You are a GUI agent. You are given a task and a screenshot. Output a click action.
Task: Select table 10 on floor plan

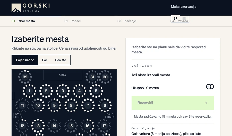coord(38,106)
